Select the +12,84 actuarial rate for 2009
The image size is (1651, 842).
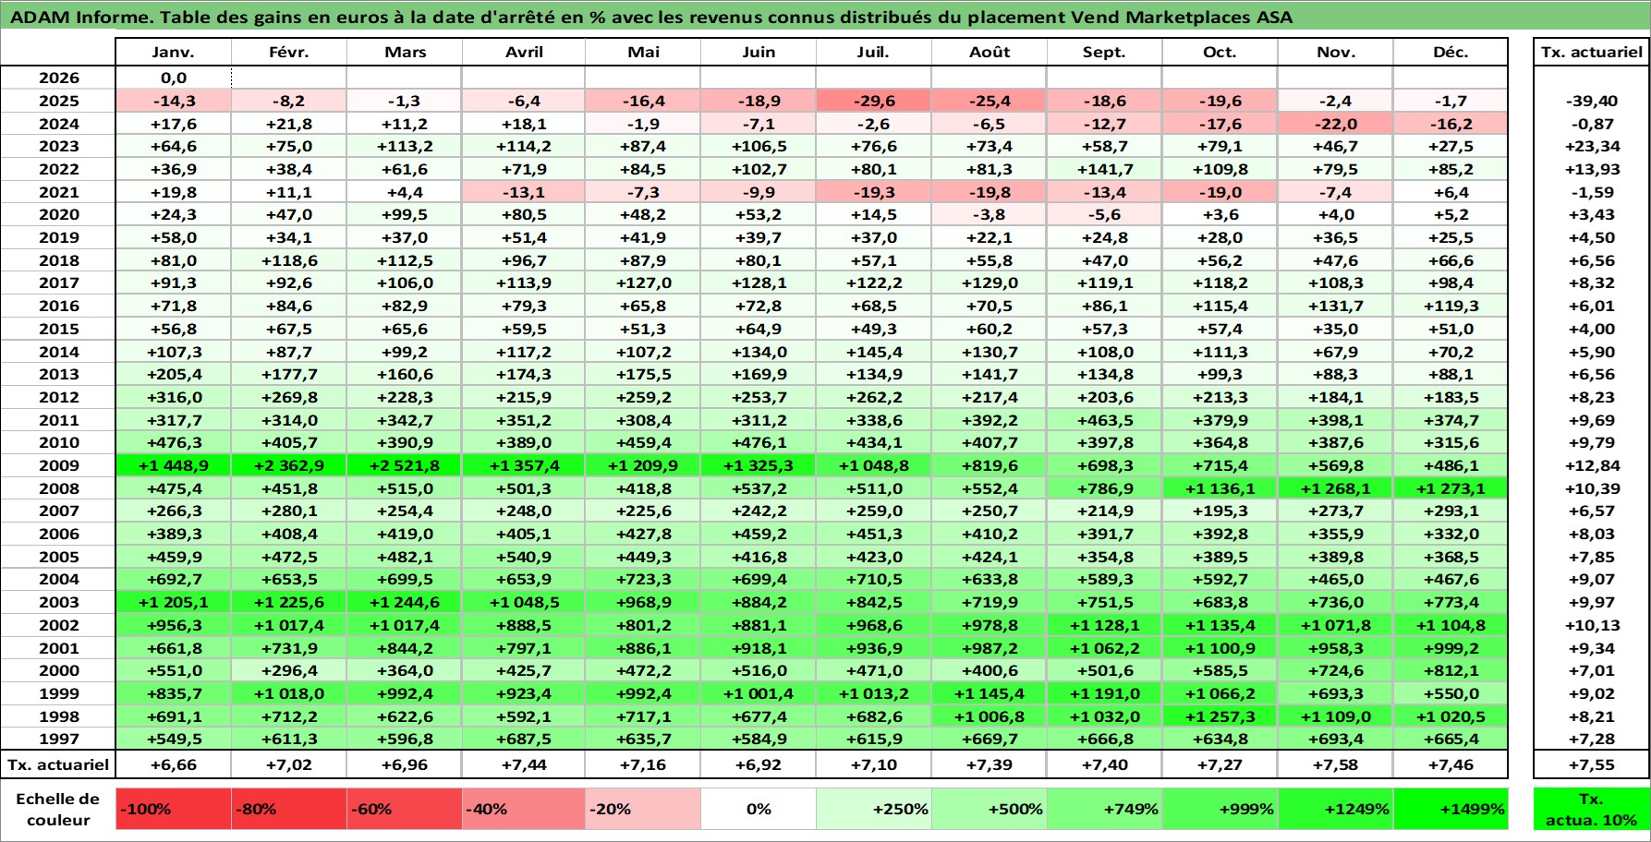tap(1591, 465)
